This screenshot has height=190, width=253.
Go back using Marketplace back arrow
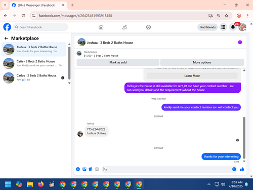pos(6,39)
